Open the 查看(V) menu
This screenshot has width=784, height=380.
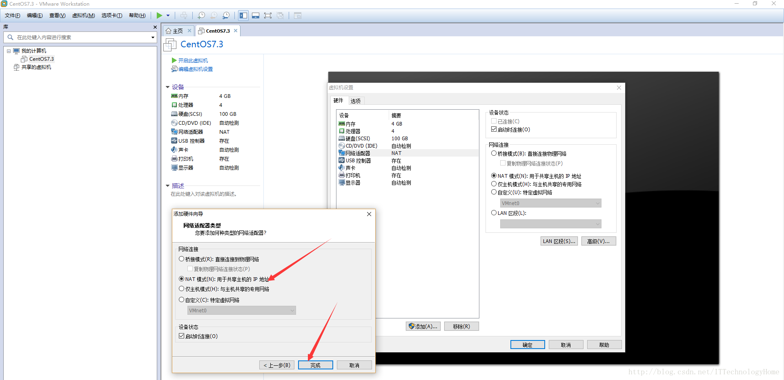tap(57, 15)
